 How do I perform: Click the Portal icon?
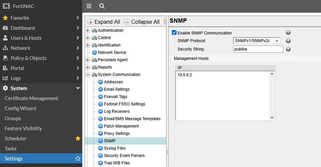click(5, 68)
